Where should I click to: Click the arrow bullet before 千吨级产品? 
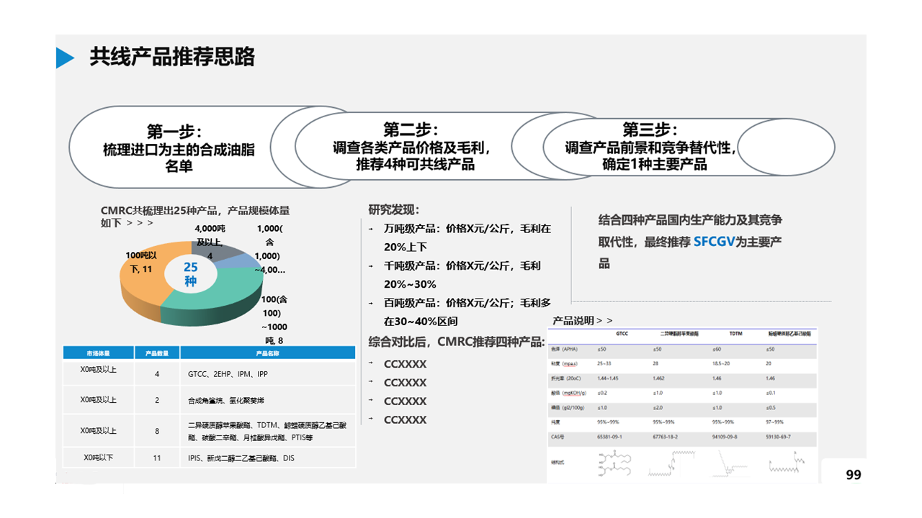(x=372, y=266)
